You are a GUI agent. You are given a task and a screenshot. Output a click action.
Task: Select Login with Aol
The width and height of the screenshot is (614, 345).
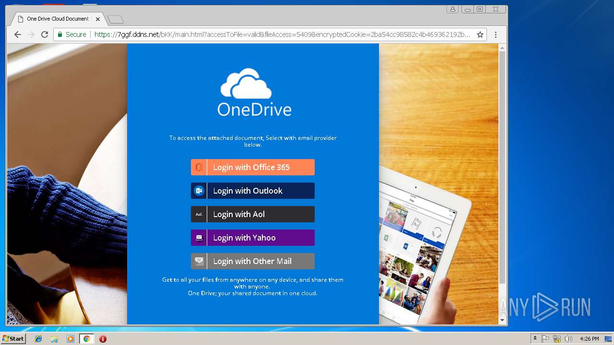253,214
